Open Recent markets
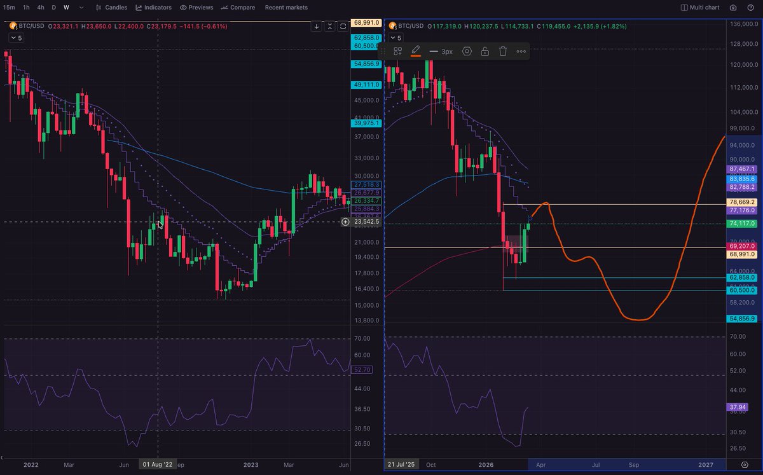763x475 pixels. click(286, 8)
